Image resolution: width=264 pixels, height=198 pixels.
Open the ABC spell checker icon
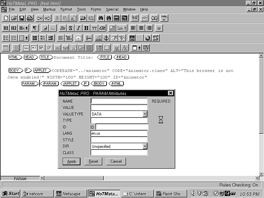click(x=116, y=18)
